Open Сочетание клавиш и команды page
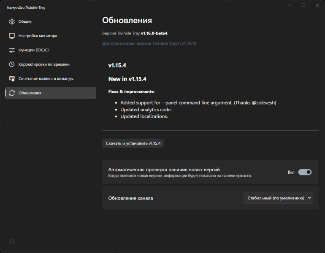The height and width of the screenshot is (253, 325). tap(50, 79)
